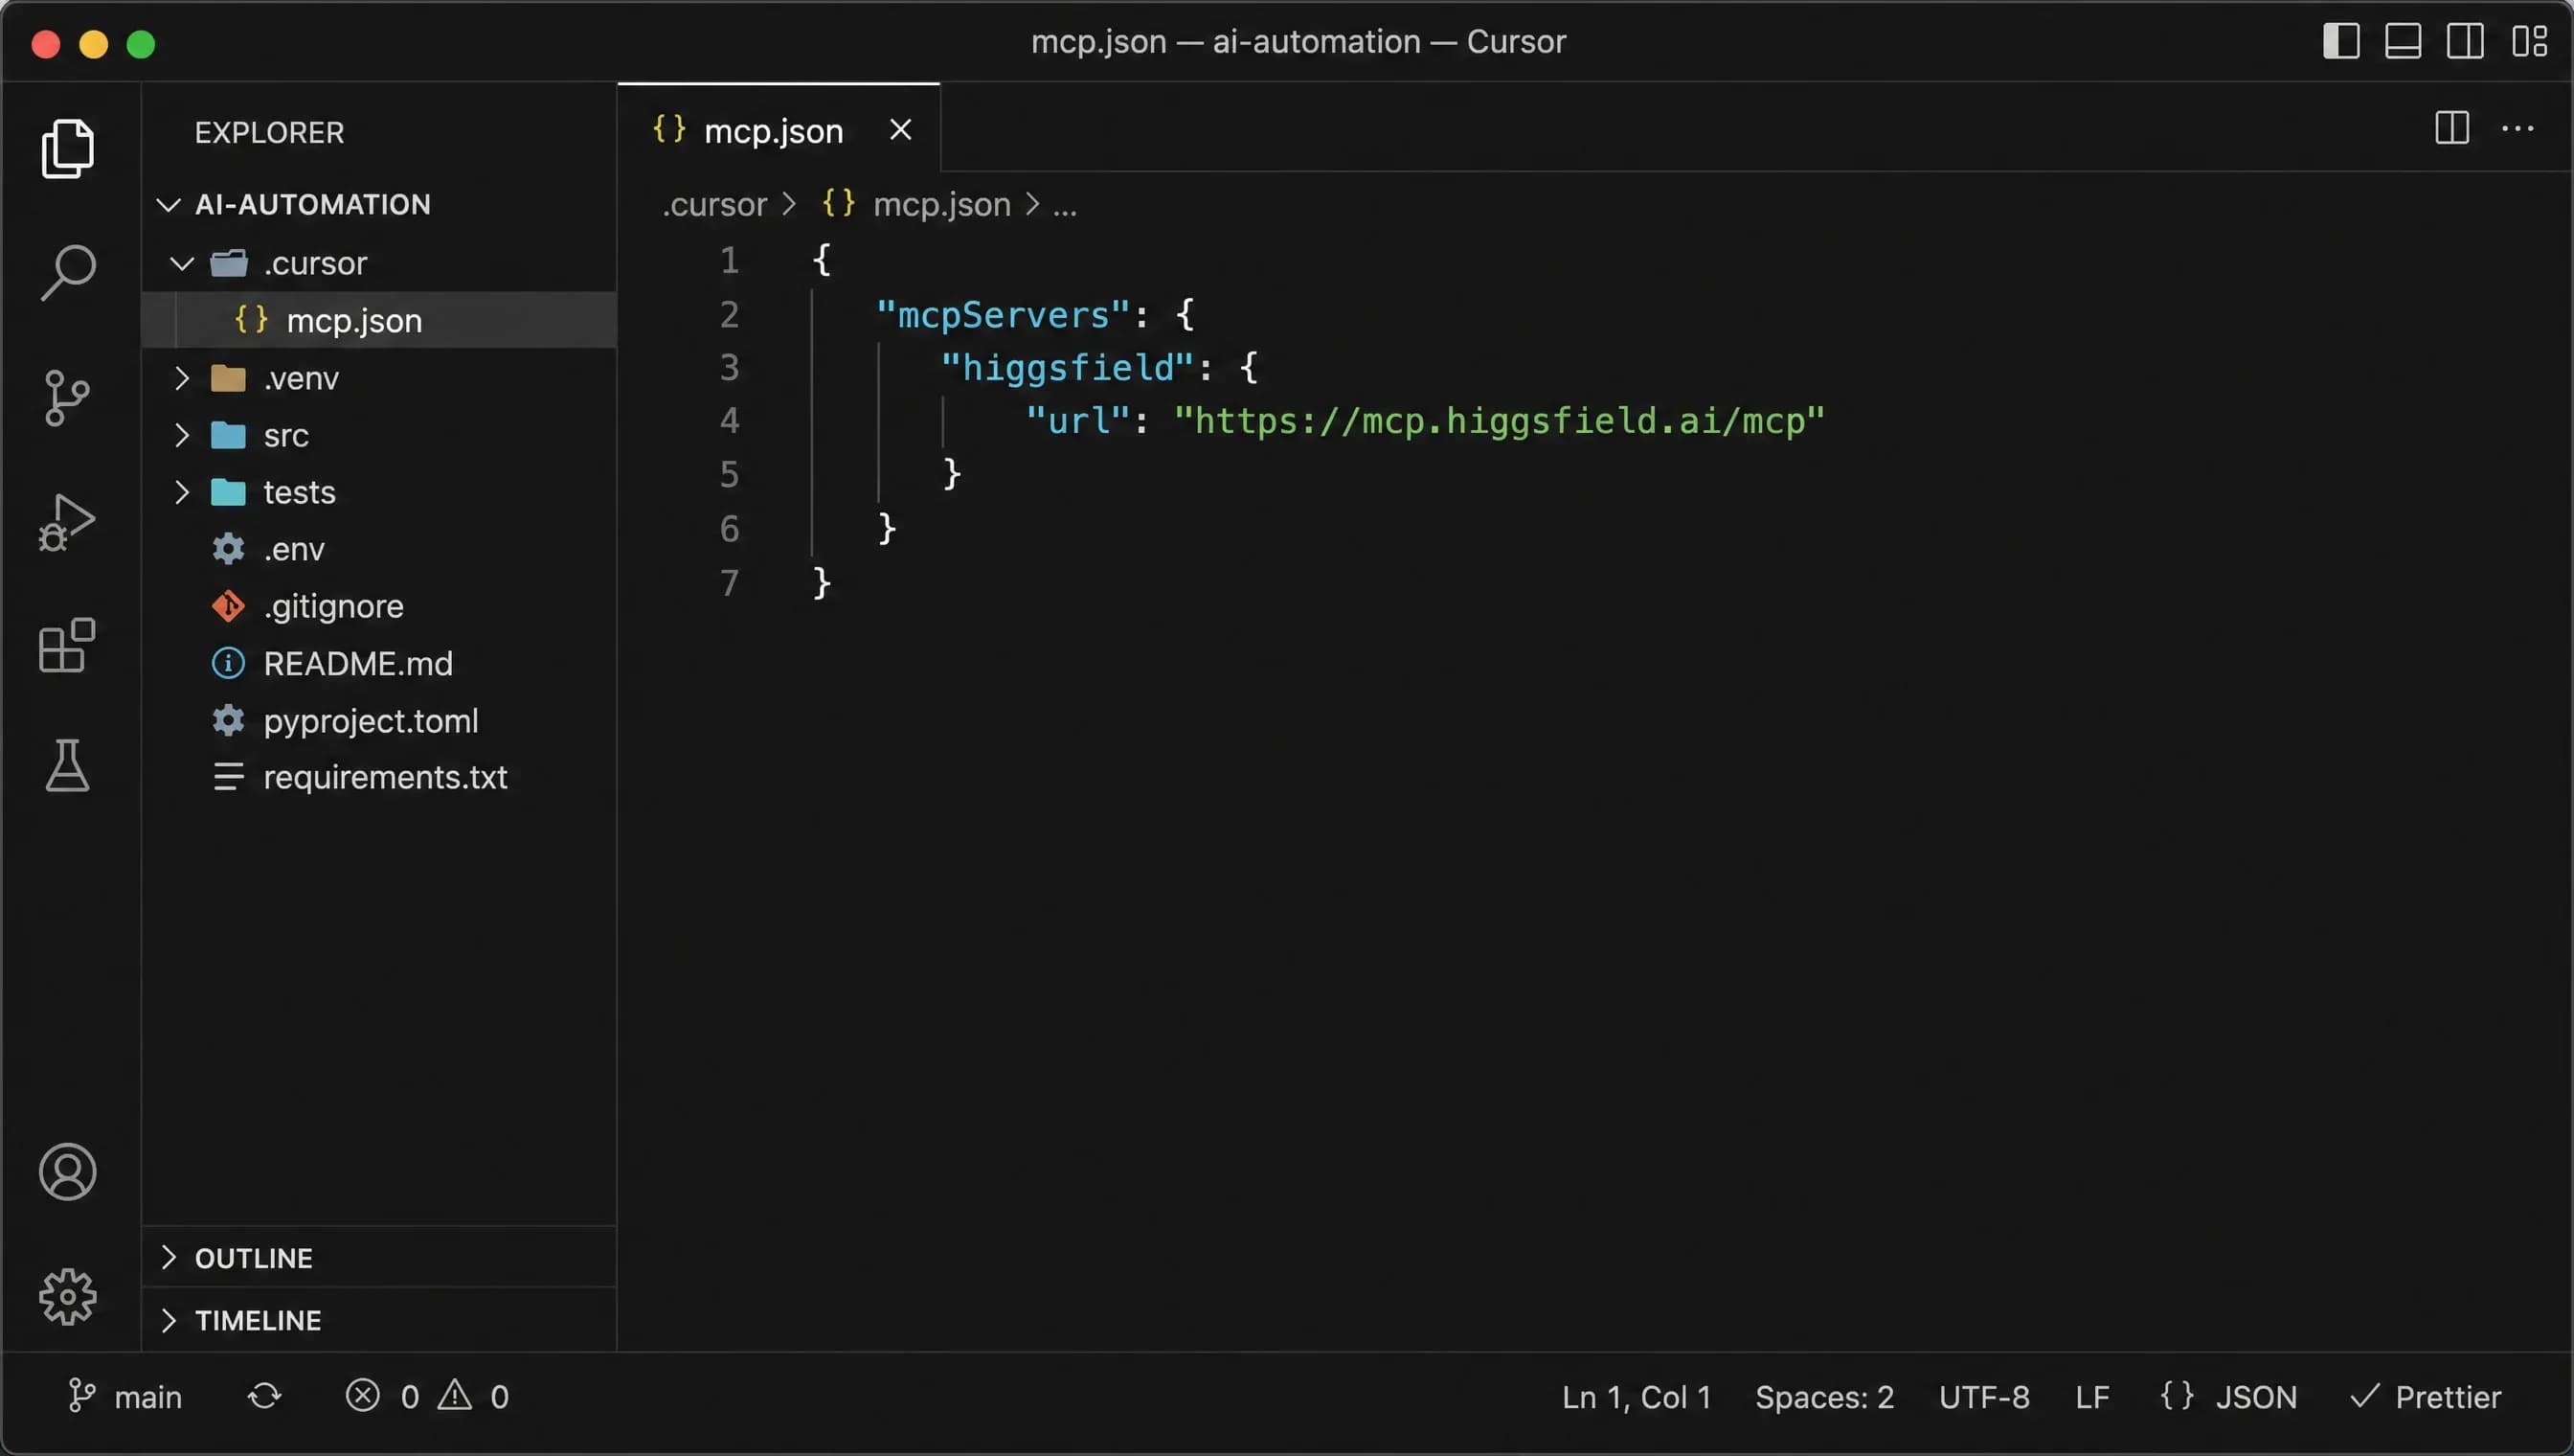Change the LF end of line sequence
This screenshot has width=2574, height=1456.
coord(2091,1396)
